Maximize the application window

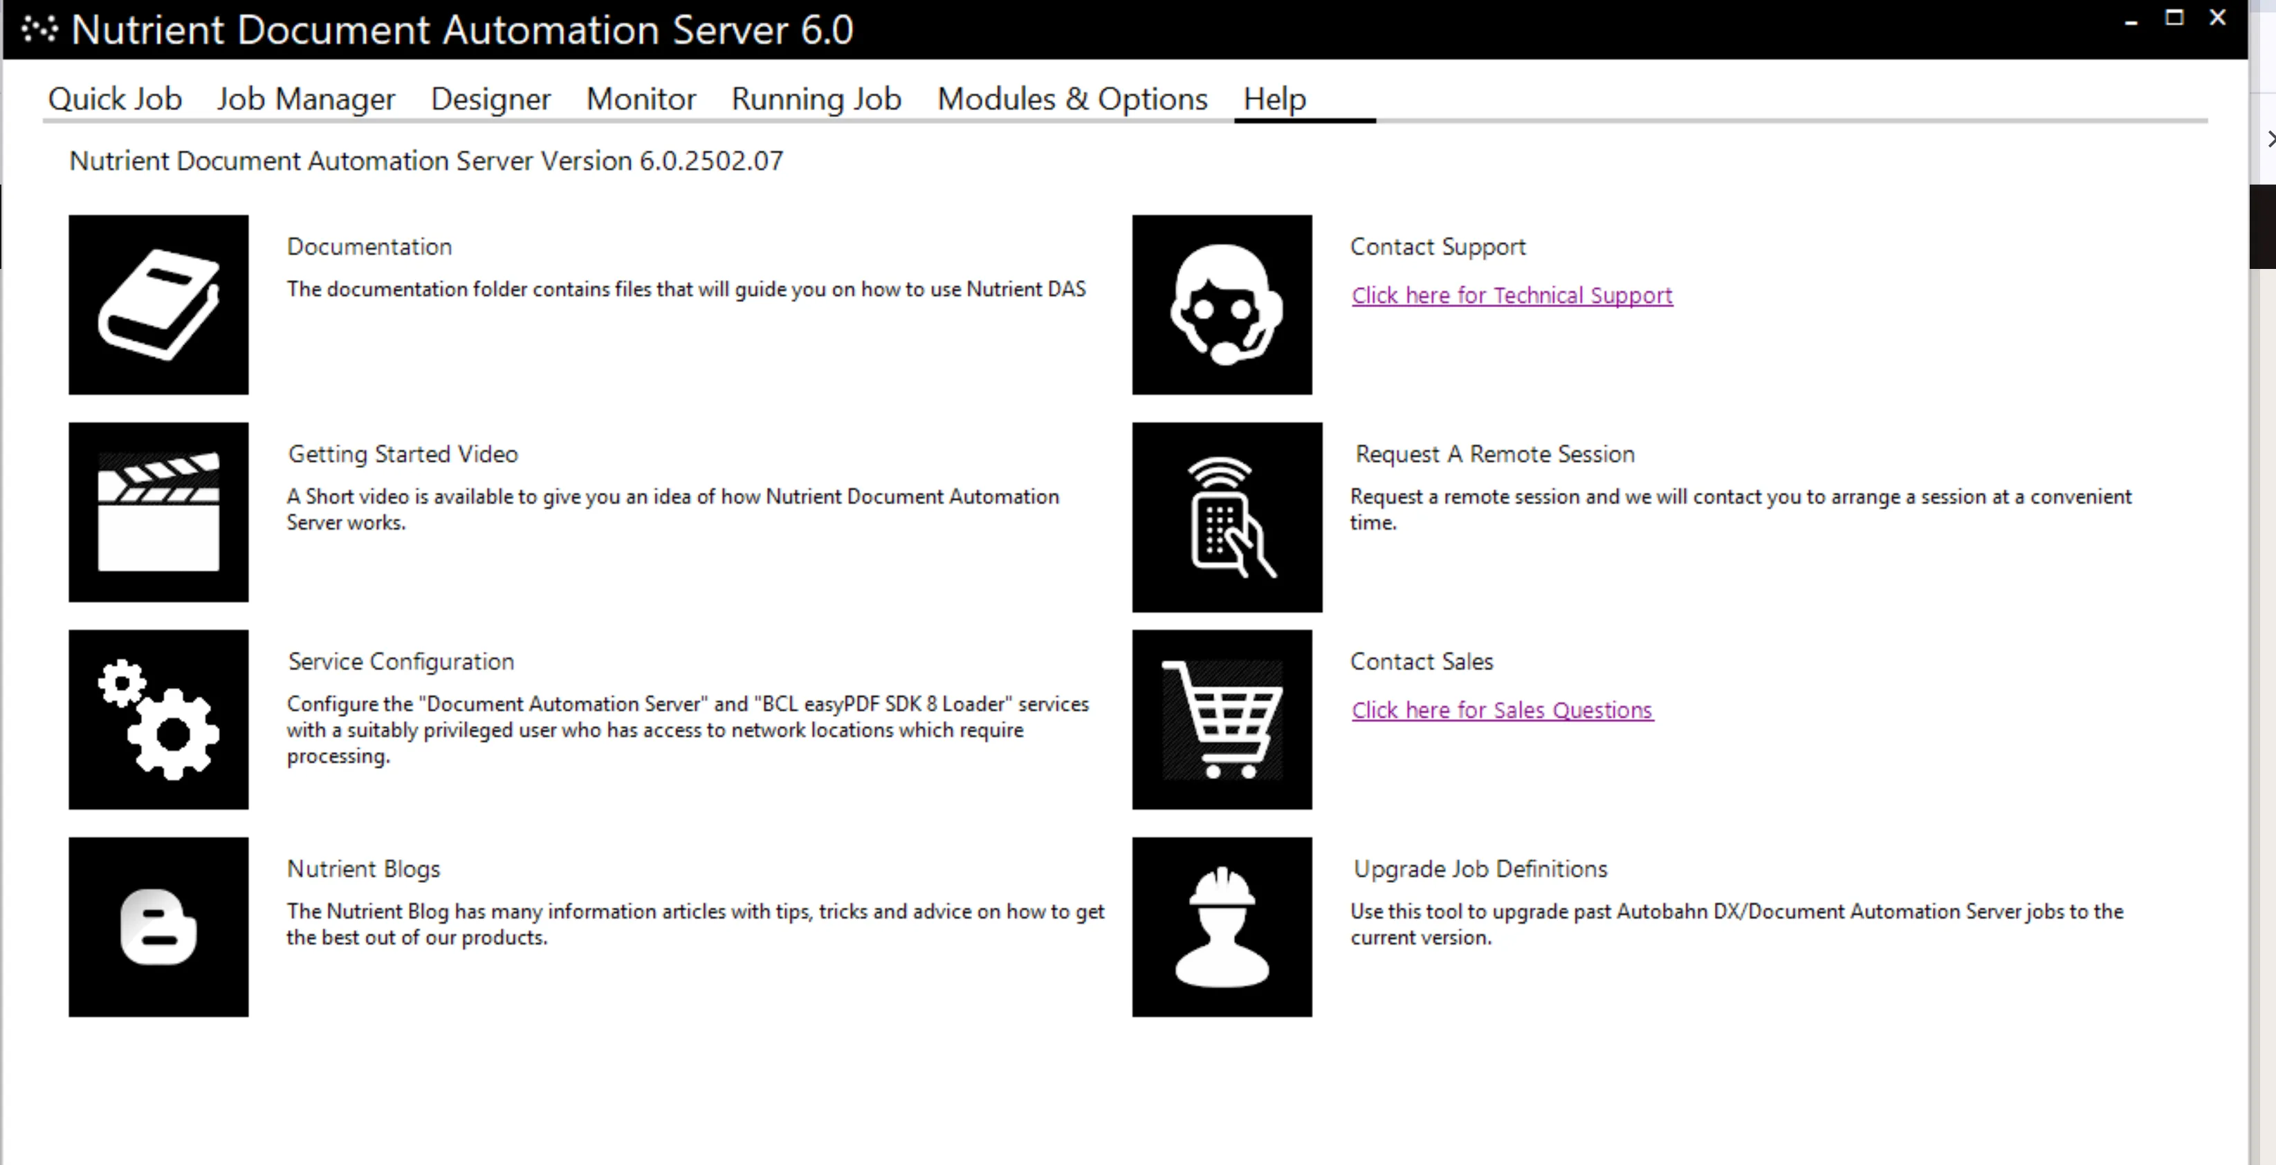[x=2174, y=18]
